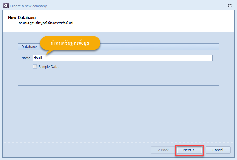Proceed with the Next > button
The image size is (237, 160).
click(189, 150)
